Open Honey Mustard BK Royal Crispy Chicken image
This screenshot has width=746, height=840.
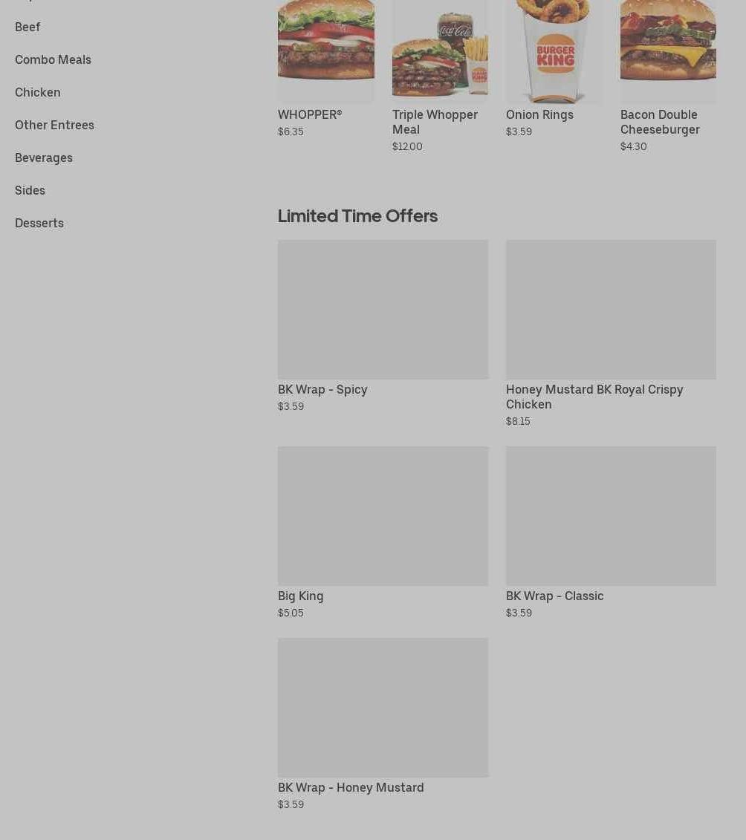pyautogui.click(x=611, y=310)
